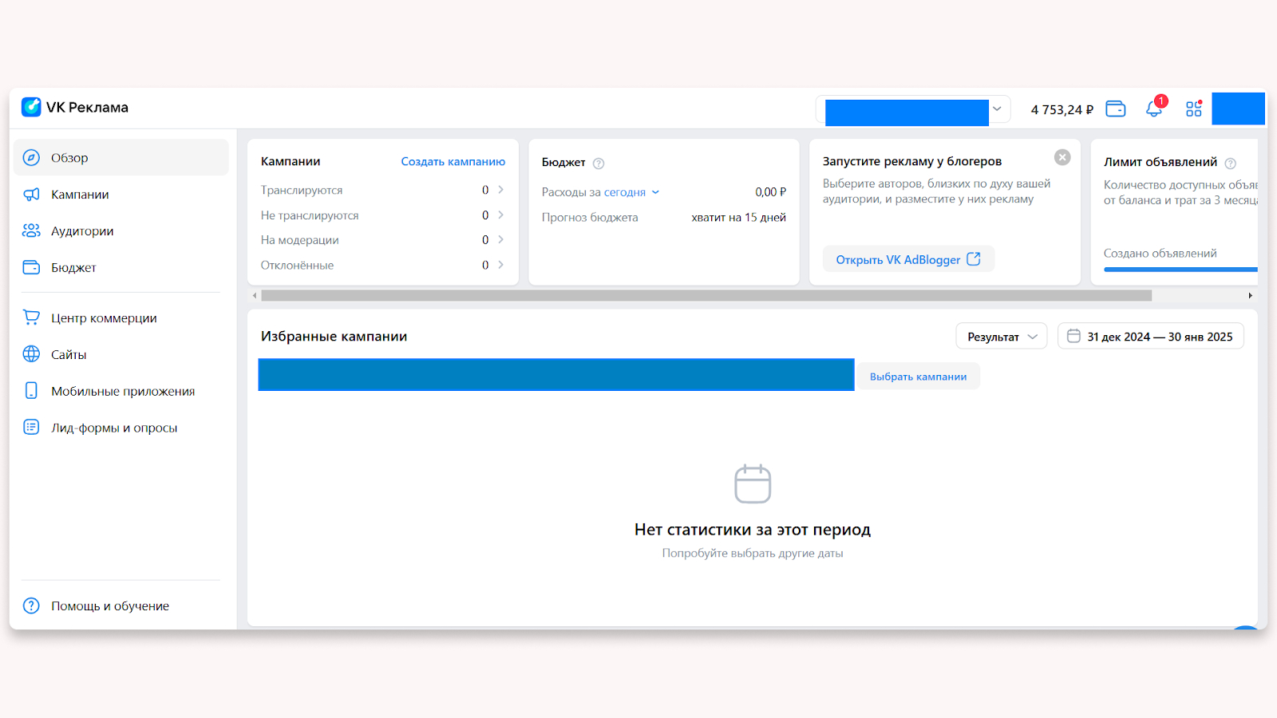This screenshot has height=718, width=1277.
Task: Click the Лид-формы и опросы list icon
Action: (x=31, y=427)
